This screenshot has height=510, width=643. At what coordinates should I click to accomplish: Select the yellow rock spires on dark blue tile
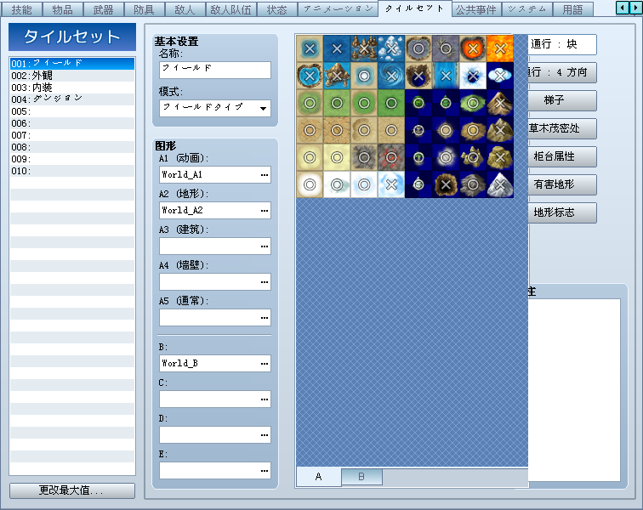point(473,157)
